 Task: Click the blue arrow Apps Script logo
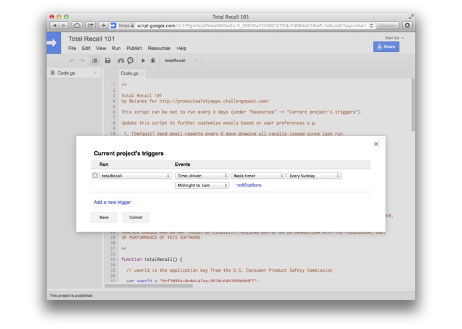coord(53,43)
